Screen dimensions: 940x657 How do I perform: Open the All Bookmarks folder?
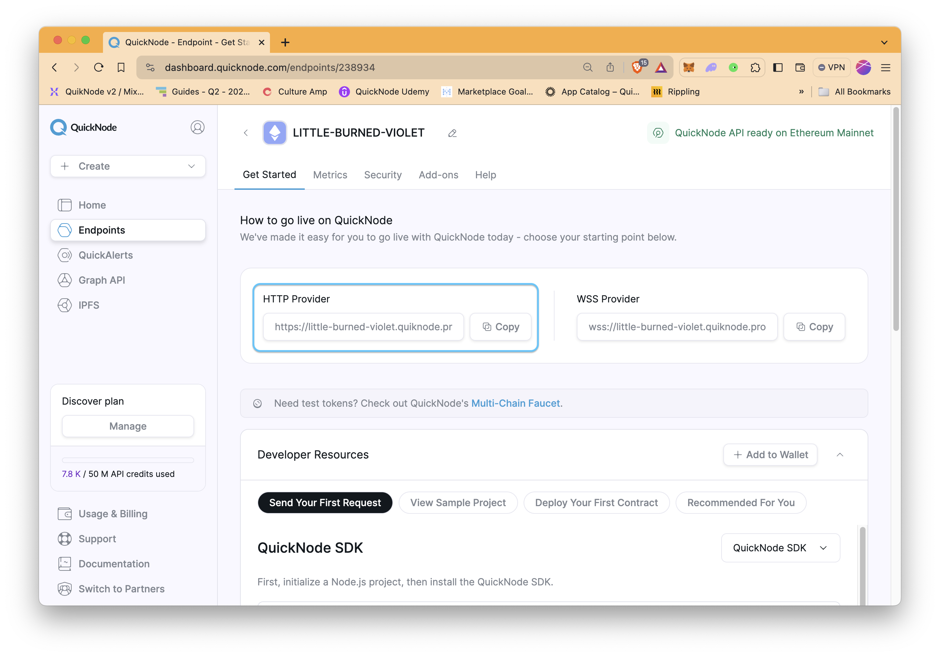[854, 92]
